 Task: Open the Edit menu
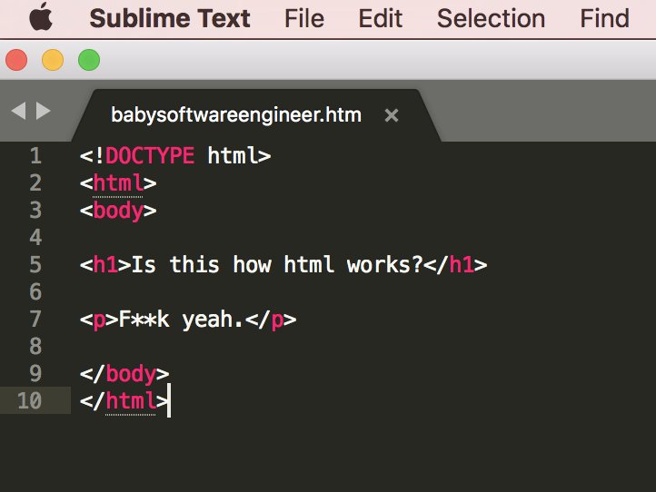point(380,18)
